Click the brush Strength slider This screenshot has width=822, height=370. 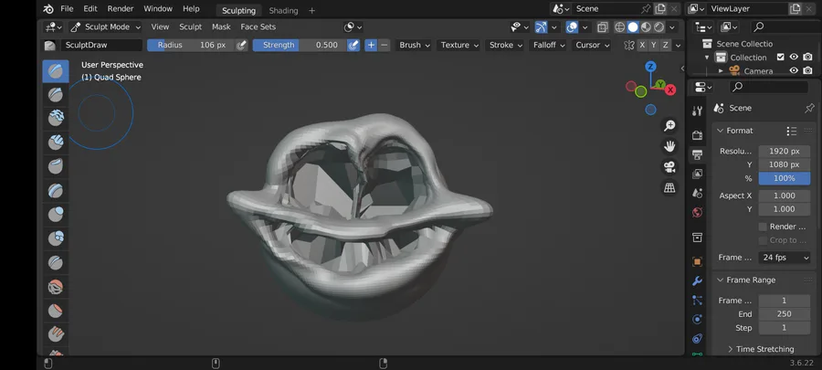click(298, 45)
